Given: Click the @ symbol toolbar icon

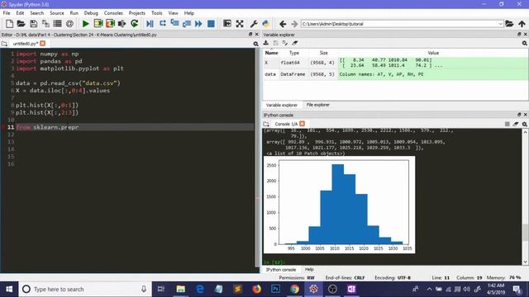Looking at the screenshot, I should pyautogui.click(x=69, y=24).
